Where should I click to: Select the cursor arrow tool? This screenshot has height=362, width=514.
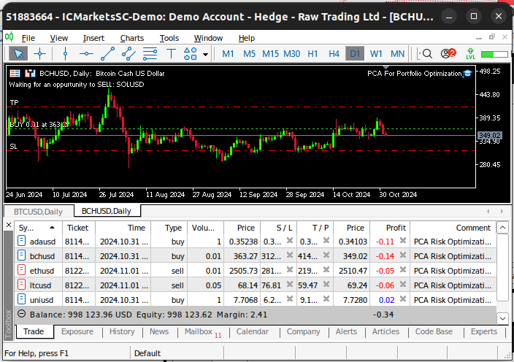coord(18,54)
